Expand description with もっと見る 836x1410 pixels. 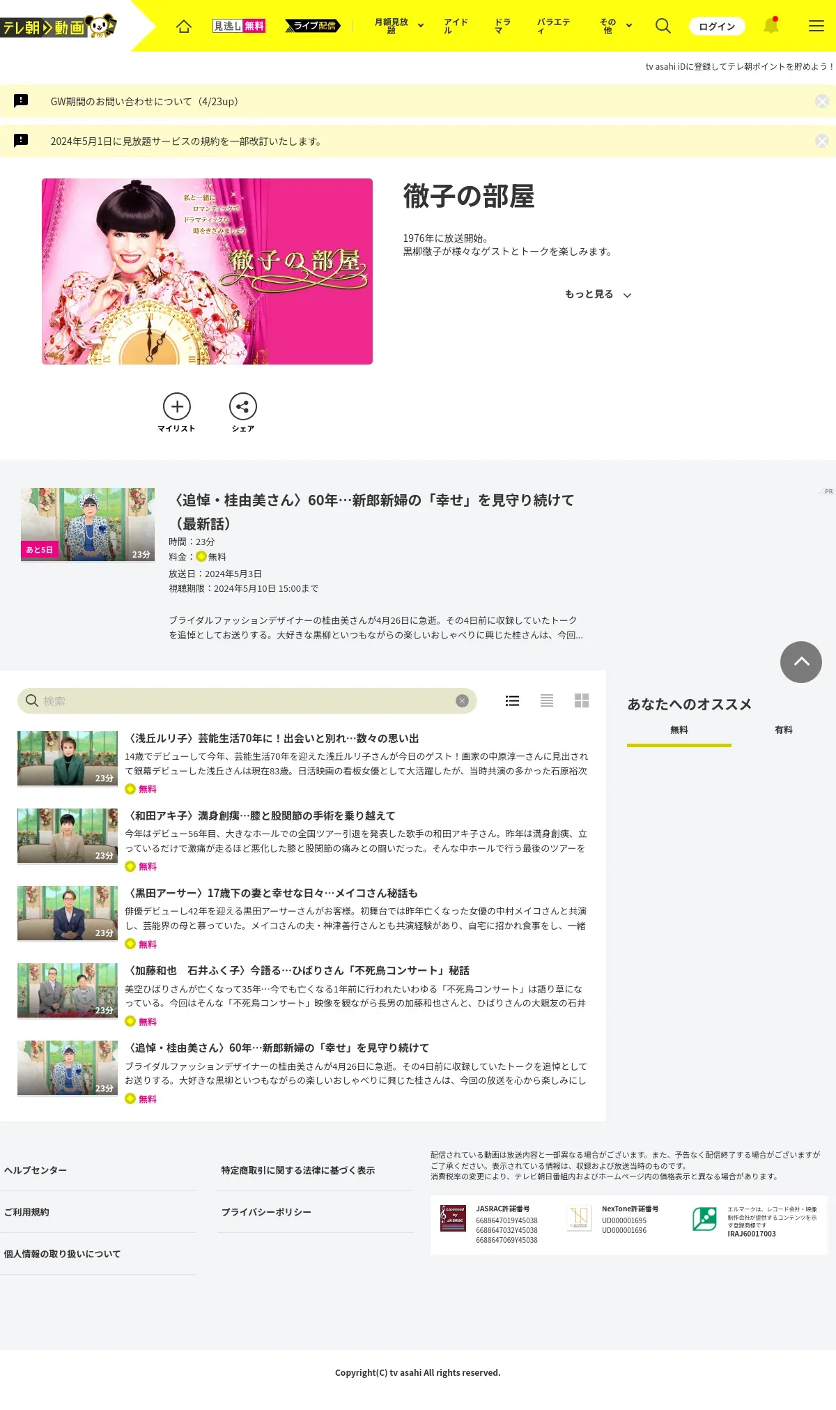click(x=598, y=294)
